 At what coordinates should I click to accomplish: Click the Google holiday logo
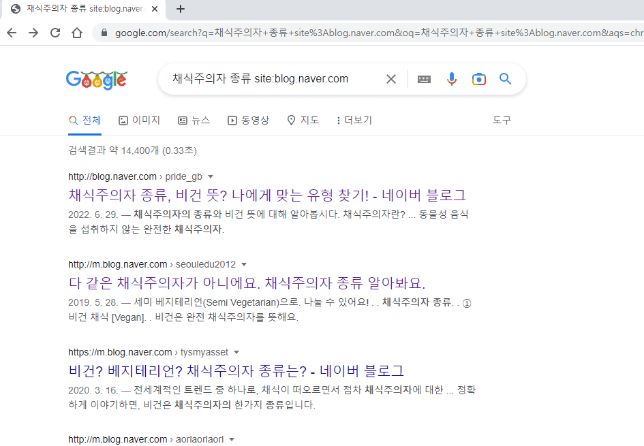(x=97, y=80)
